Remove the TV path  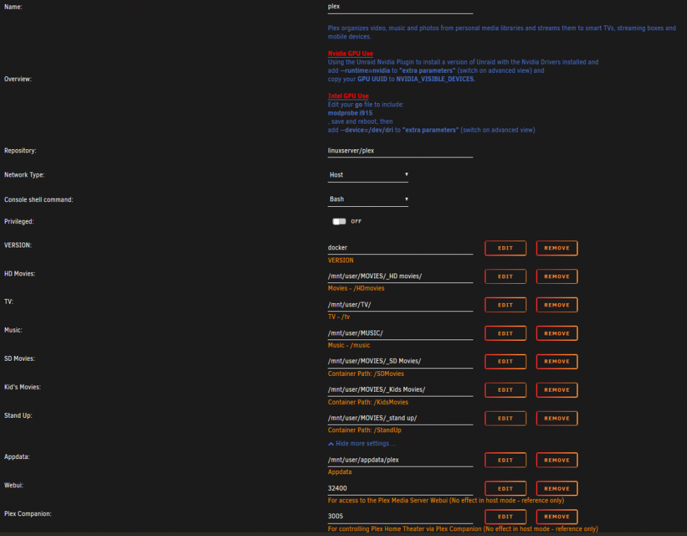point(557,305)
